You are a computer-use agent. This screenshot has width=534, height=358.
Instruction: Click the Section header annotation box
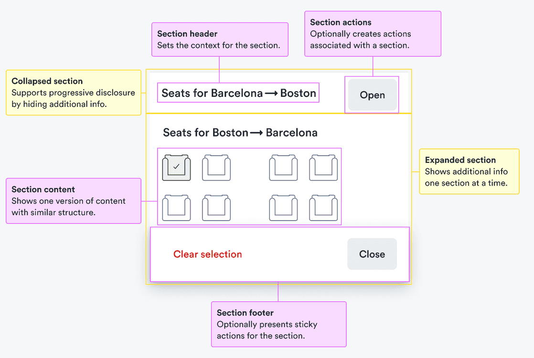220,40
